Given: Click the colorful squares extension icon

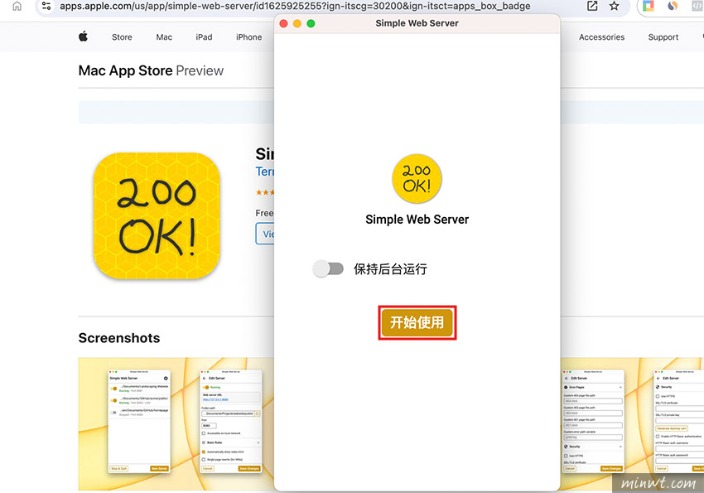Looking at the screenshot, I should click(649, 6).
